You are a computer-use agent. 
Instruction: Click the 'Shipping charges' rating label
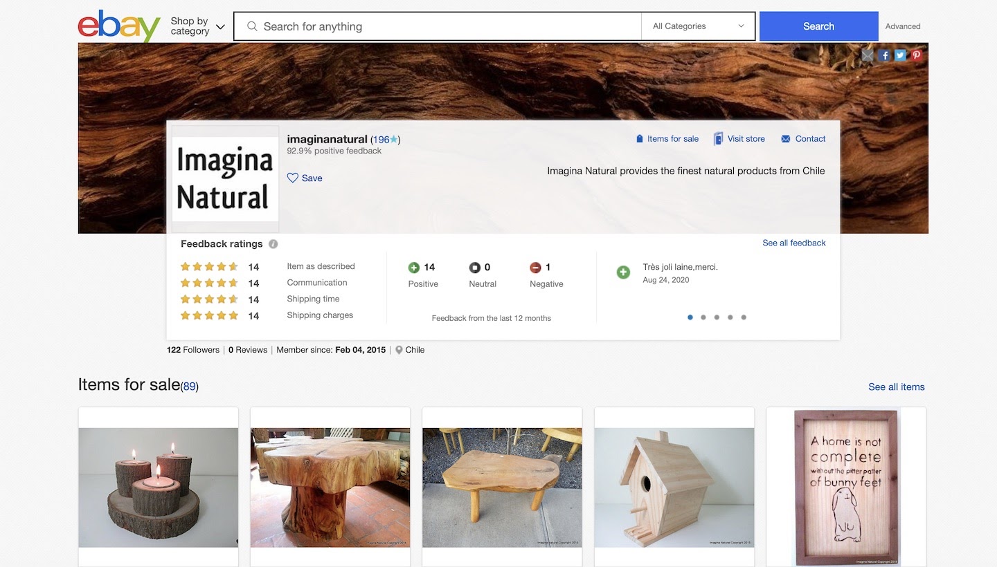point(321,315)
